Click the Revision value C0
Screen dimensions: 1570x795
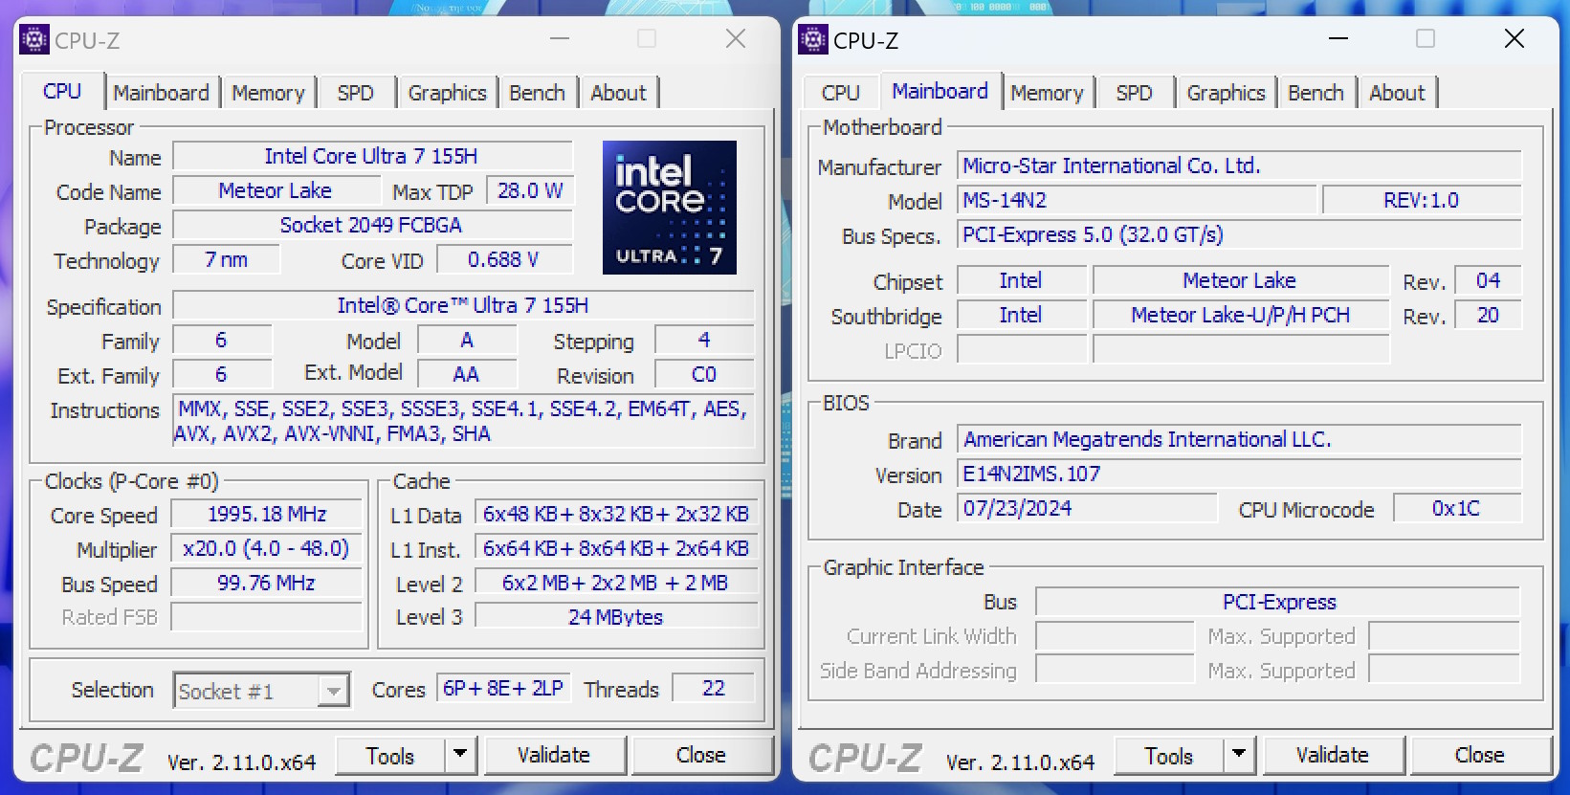704,374
